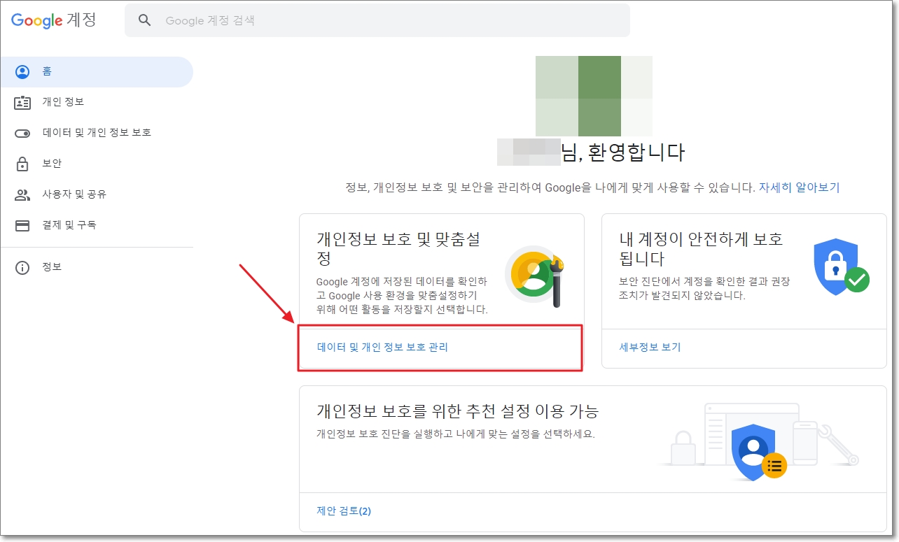
Task: Click the 보안 padlock icon
Action: (22, 164)
